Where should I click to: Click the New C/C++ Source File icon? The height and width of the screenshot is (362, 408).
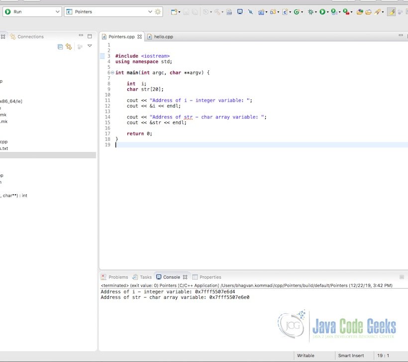[x=284, y=12]
